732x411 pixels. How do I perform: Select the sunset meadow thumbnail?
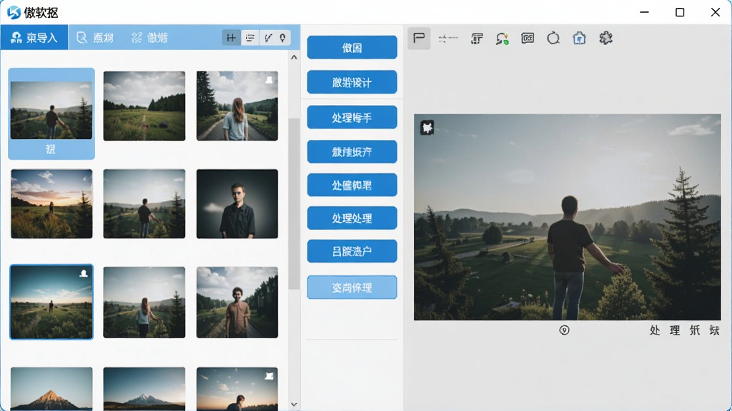(x=51, y=203)
